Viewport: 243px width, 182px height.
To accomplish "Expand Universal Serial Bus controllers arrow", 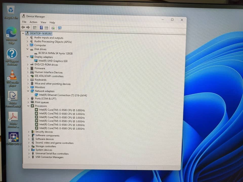I will [29, 153].
